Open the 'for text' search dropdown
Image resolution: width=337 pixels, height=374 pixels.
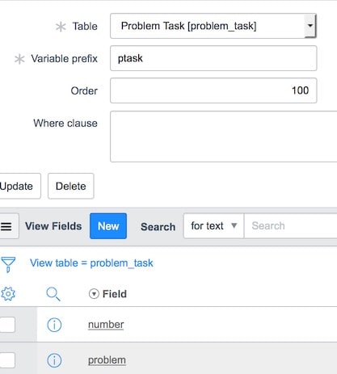point(213,226)
